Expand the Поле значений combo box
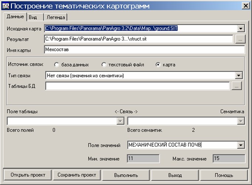Screen dimensions: 252x185 [241, 145]
